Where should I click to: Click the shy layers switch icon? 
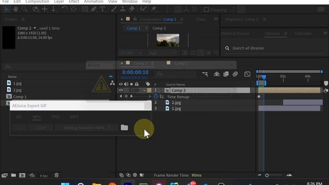coord(217,74)
